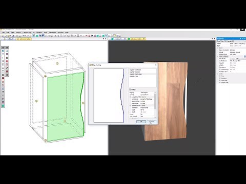Click Cancel in the Edge Tooling dialog
Screen dimensions: 246x184
coord(151,122)
